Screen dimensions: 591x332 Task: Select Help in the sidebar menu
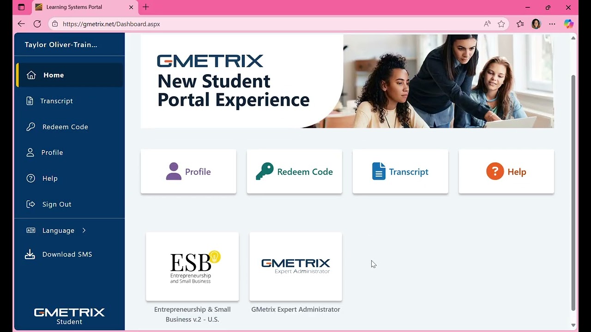(69, 178)
